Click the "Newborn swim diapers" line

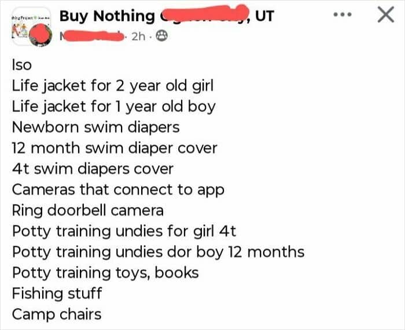tap(95, 127)
